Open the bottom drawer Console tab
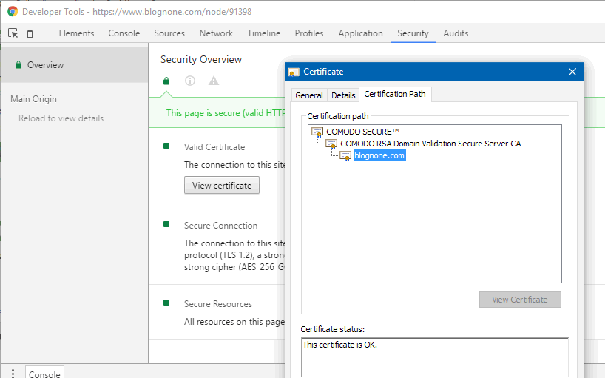 point(44,374)
